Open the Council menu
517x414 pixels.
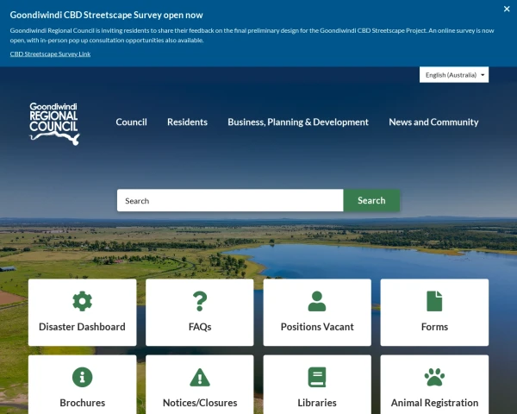(131, 122)
